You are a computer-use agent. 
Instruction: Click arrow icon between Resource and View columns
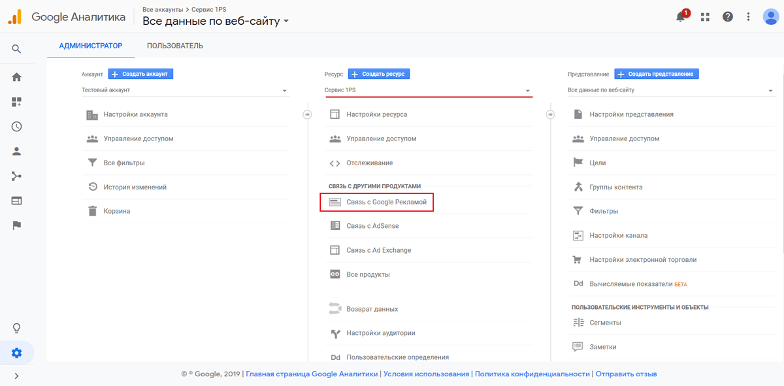(550, 114)
